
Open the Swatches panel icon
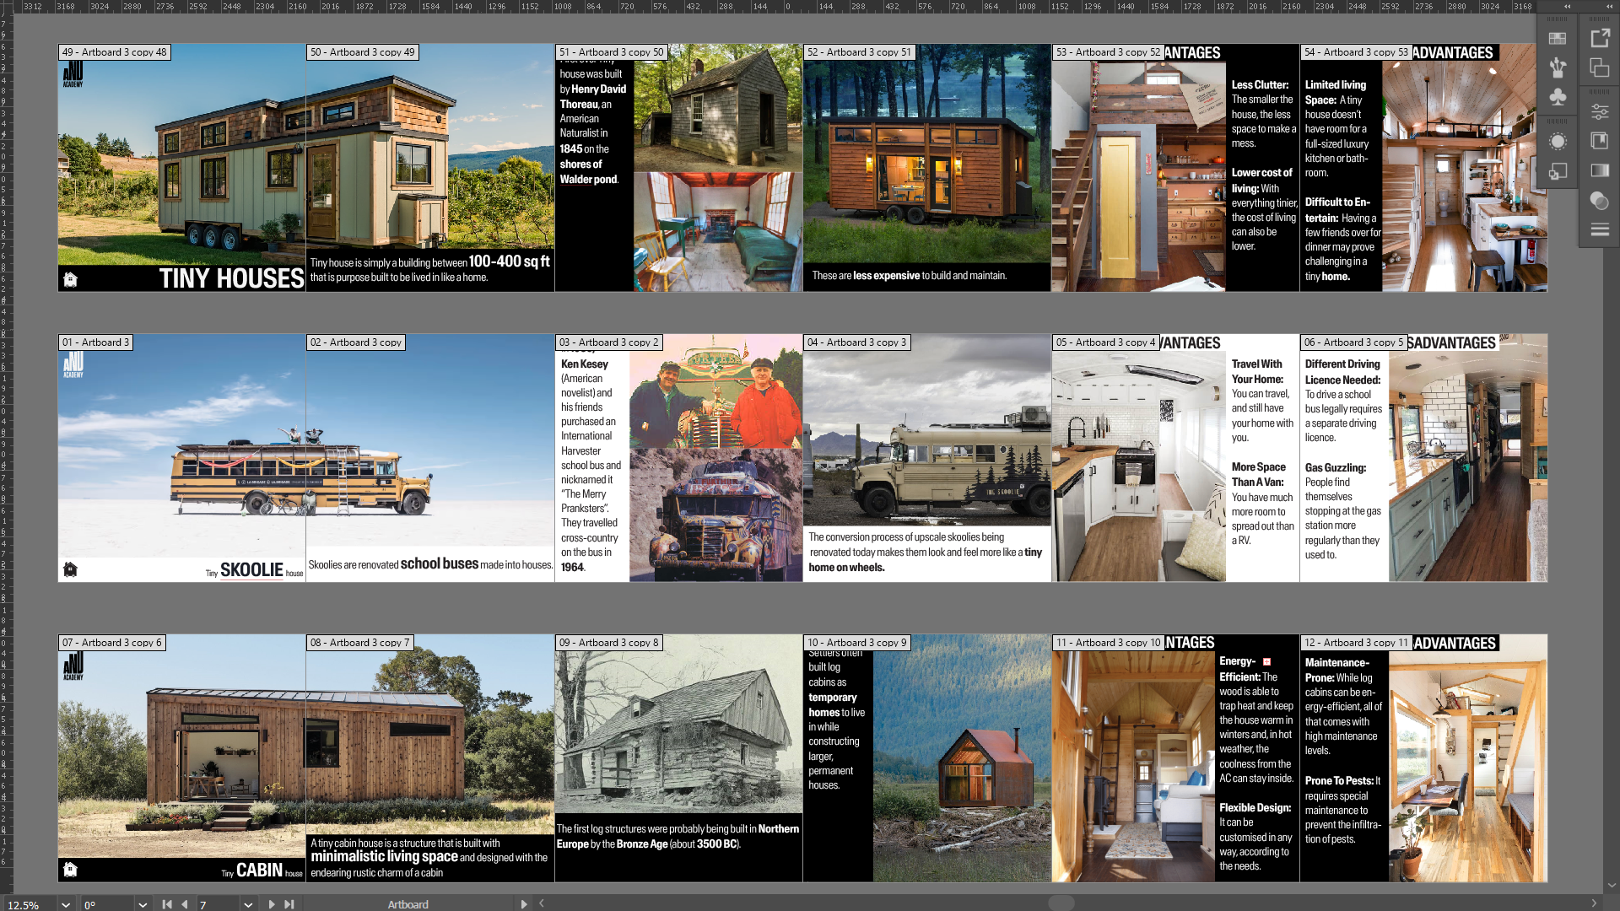(x=1558, y=39)
